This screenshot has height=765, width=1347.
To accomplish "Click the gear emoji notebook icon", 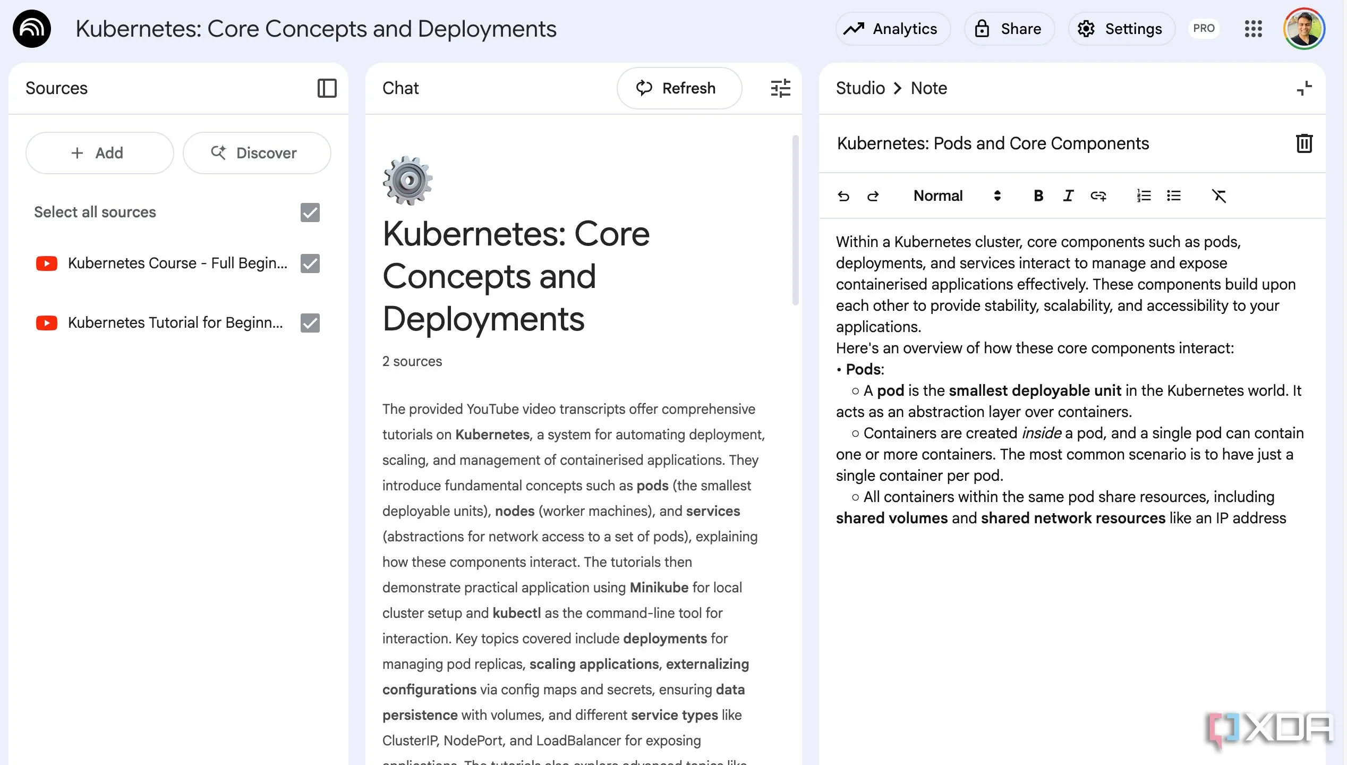I will (x=407, y=181).
